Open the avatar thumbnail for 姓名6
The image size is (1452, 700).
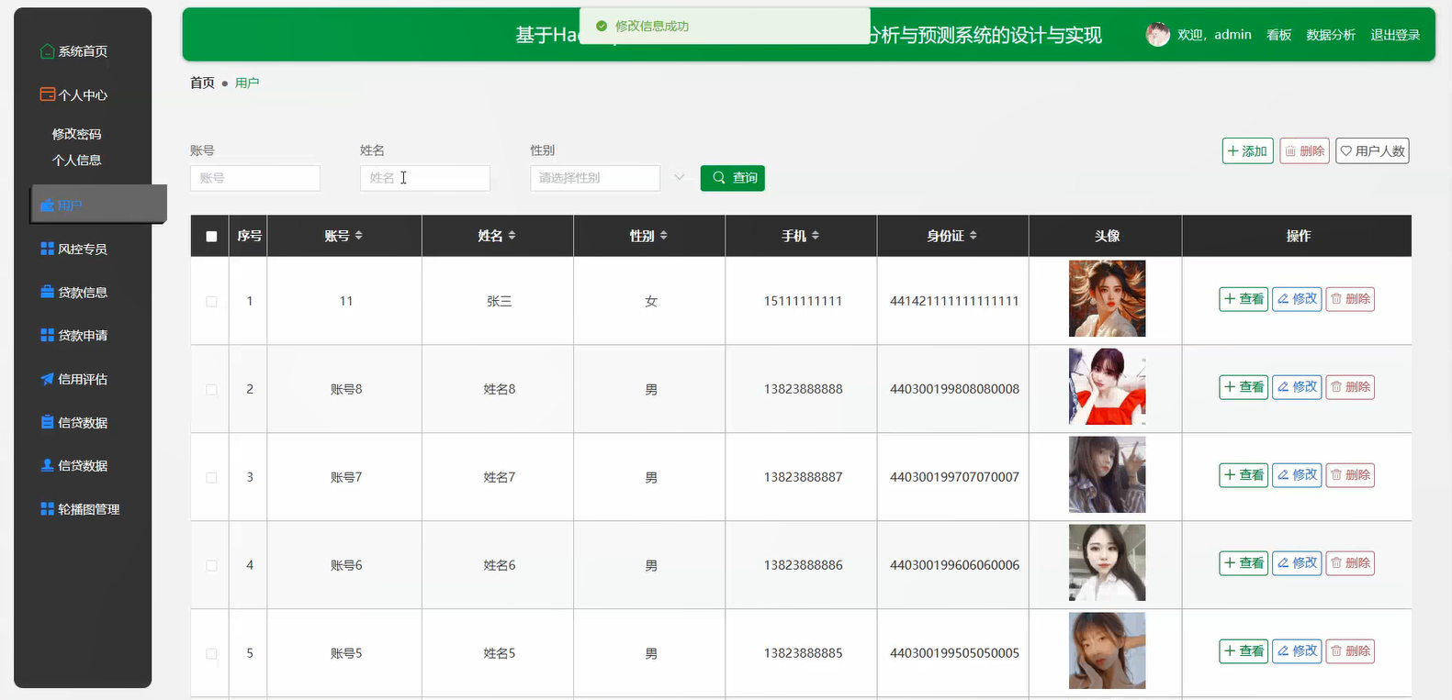(1108, 563)
